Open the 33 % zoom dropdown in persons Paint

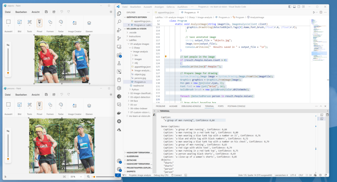(x=76, y=177)
